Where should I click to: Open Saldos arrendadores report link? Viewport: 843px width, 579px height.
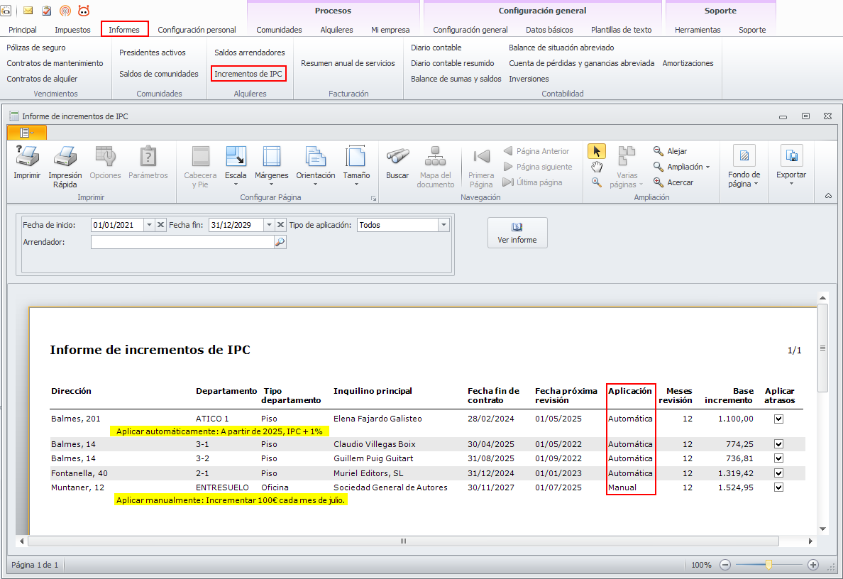point(249,53)
